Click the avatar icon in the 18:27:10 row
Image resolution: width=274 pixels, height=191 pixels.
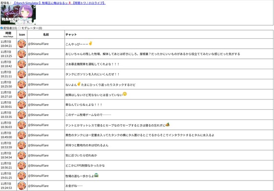[x=22, y=95]
